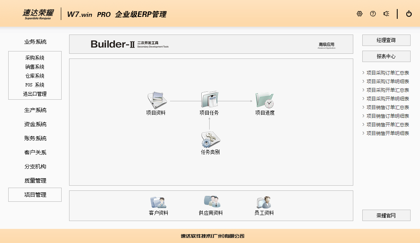The height and width of the screenshot is (243, 420).
Task: Expand the 资金系统 menu section
Action: pos(35,124)
